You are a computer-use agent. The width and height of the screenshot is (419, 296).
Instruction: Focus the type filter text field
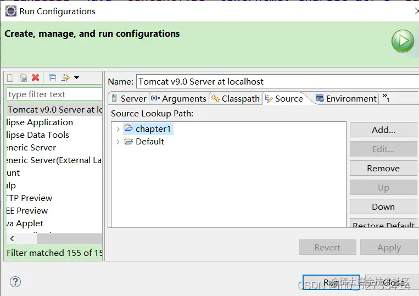[54, 94]
